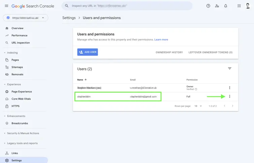Collapse the Indexing section
The image size is (254, 163).
12,53
